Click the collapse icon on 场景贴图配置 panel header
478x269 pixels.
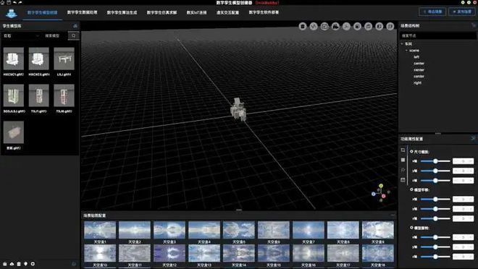coord(393,215)
